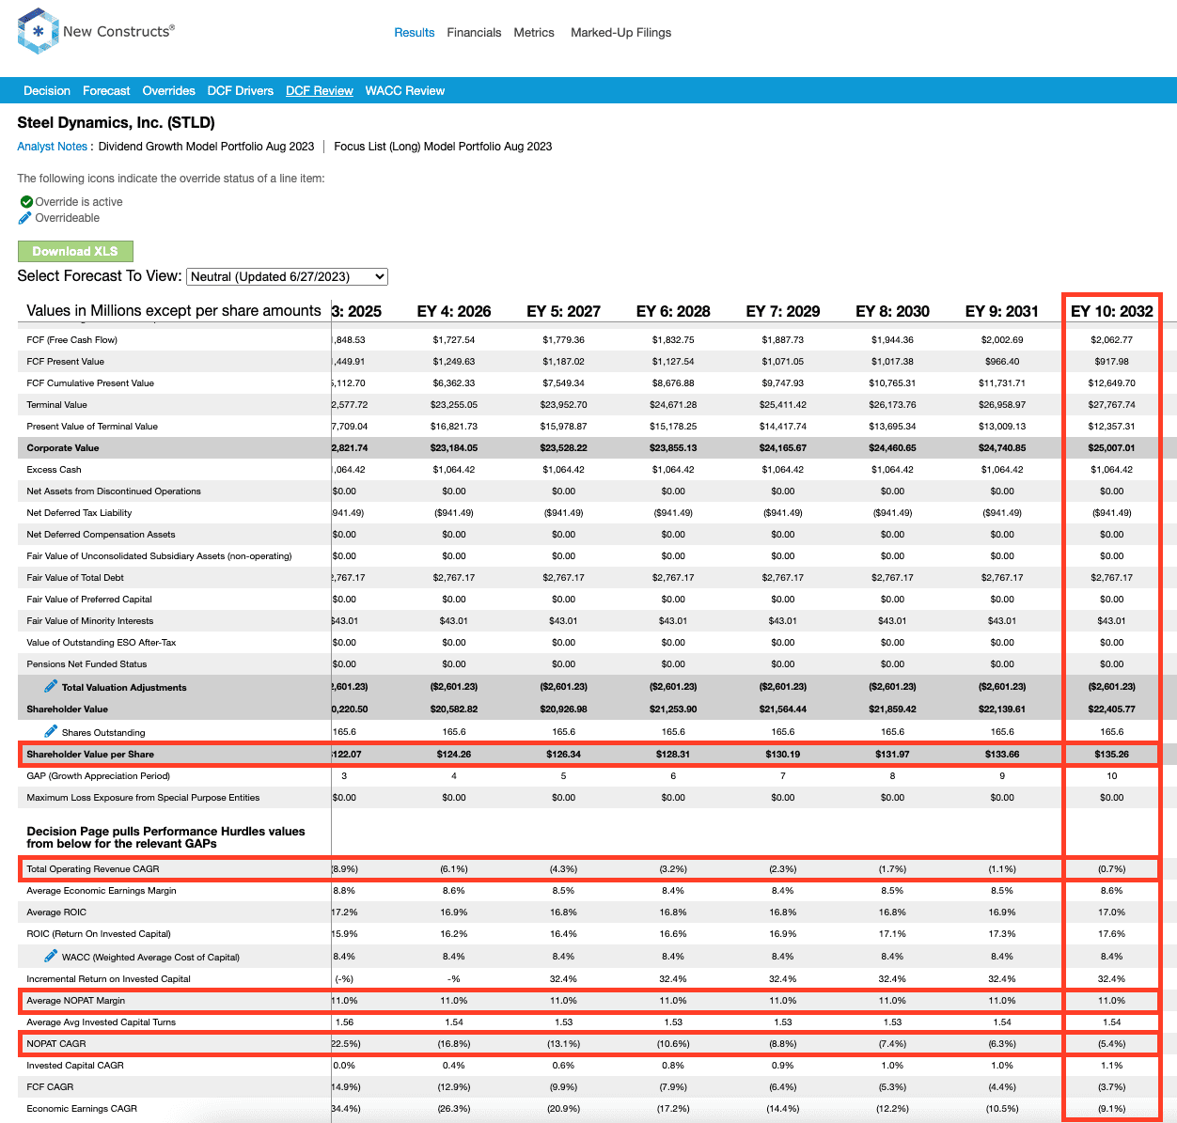Switch to the Forecast tab

point(106,91)
